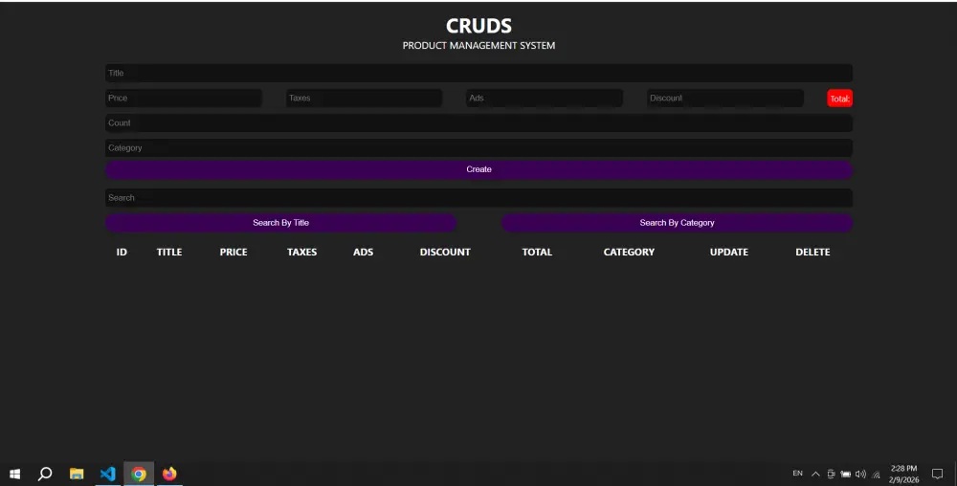
Task: Switch to Visual Studio Code
Action: (107, 474)
